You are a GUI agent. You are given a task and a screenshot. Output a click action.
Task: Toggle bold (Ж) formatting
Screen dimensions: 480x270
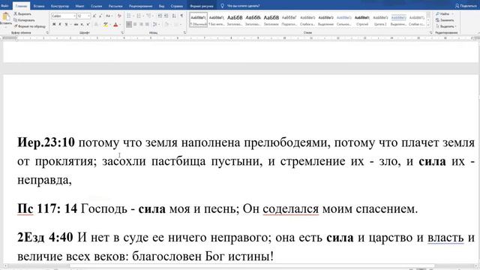[x=54, y=24]
